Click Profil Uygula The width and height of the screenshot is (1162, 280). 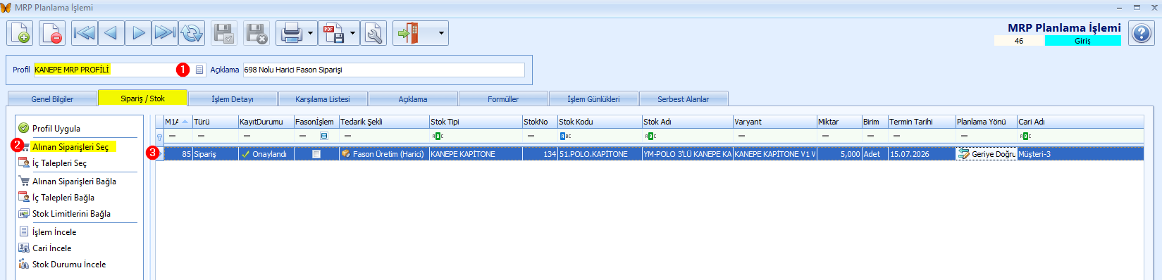tap(56, 129)
